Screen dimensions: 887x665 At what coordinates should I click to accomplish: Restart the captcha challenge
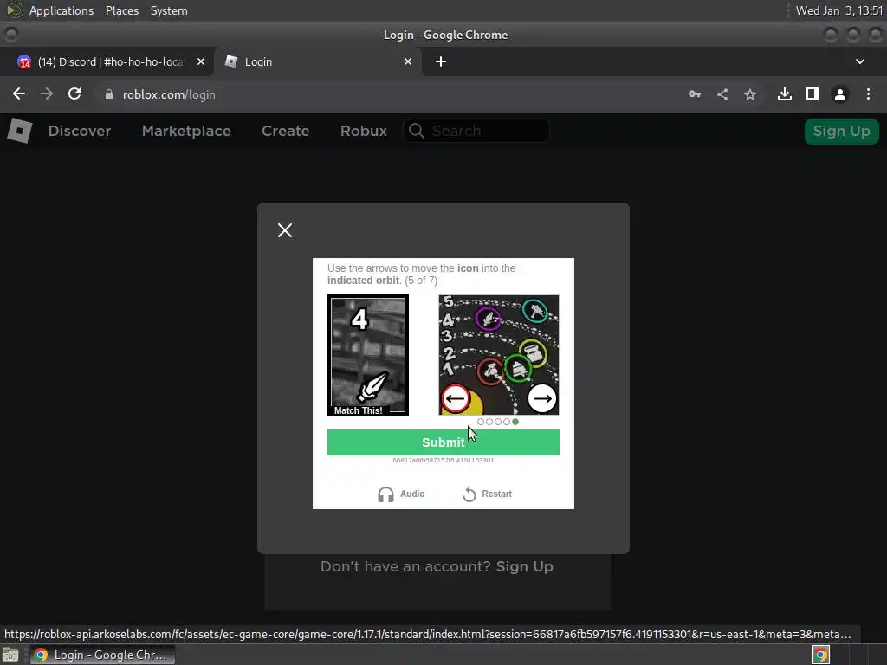point(487,494)
